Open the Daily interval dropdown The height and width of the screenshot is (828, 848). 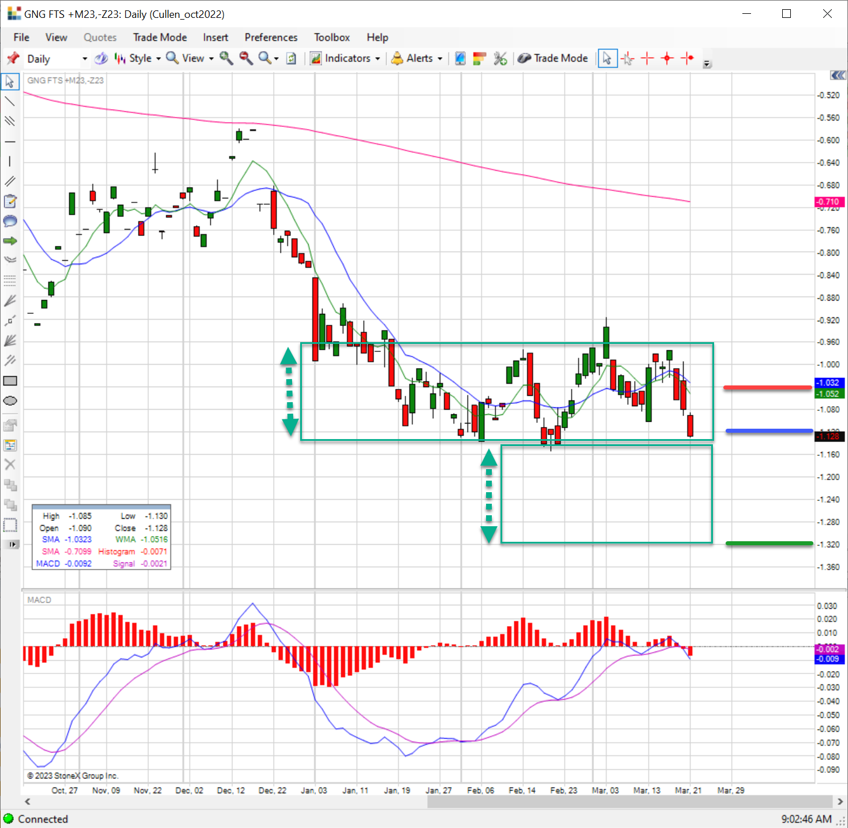point(84,59)
